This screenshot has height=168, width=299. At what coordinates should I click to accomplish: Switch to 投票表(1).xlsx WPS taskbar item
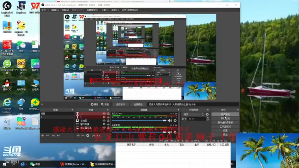[x=73, y=164]
